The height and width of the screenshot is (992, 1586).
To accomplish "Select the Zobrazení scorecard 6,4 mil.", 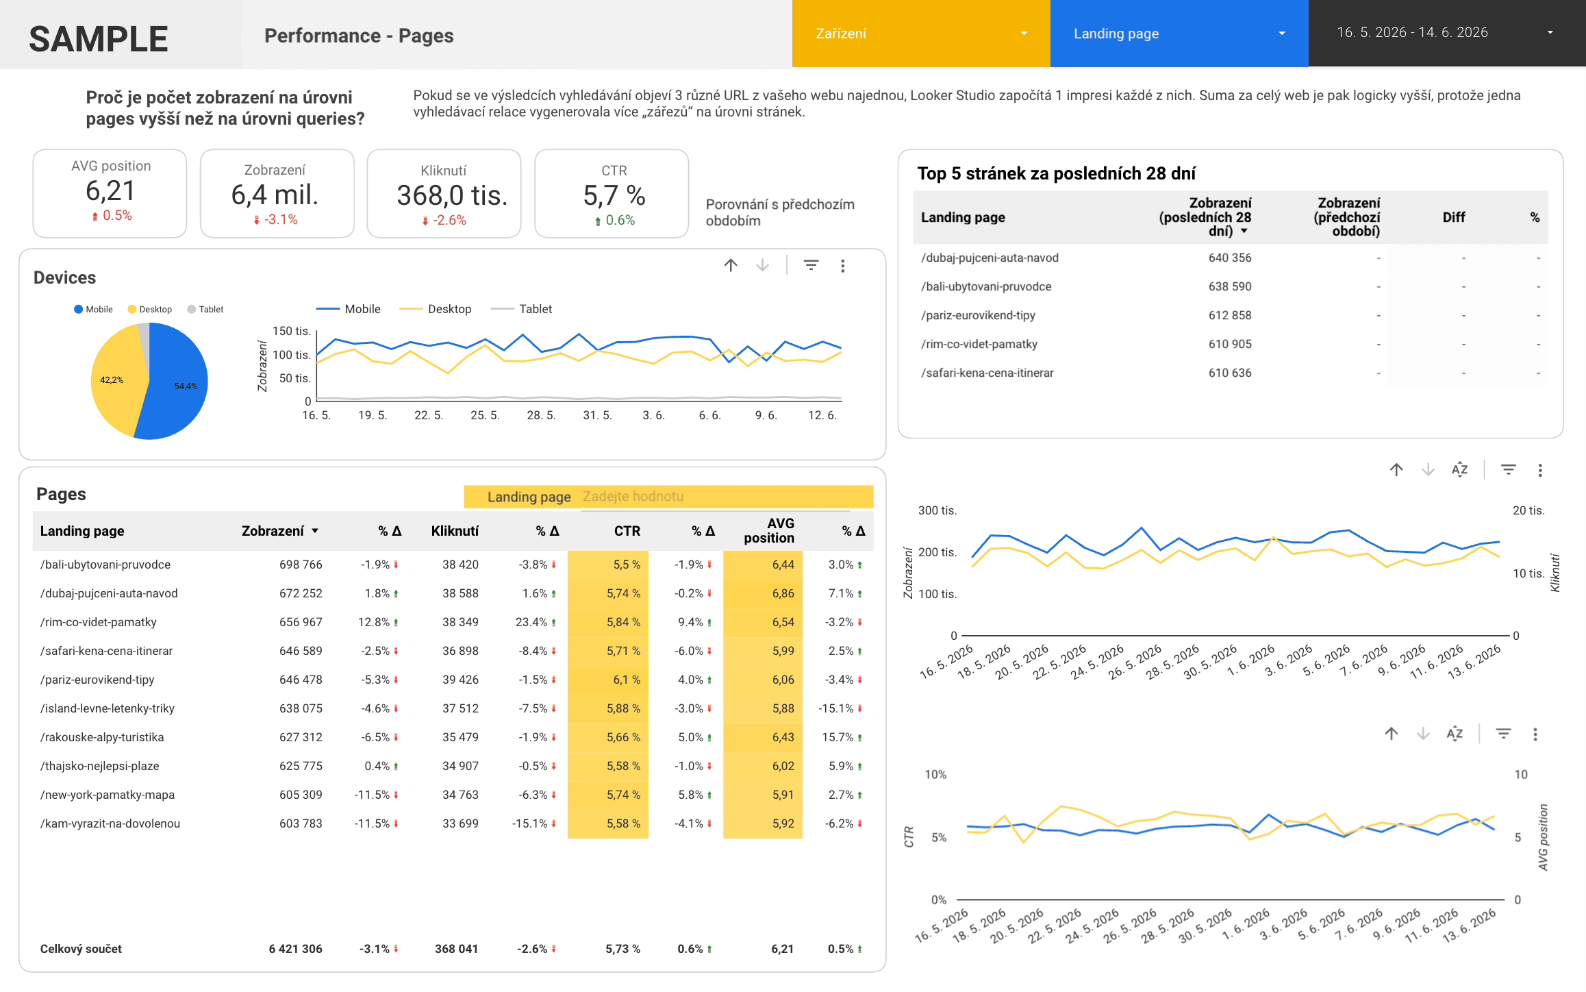I will tap(277, 193).
